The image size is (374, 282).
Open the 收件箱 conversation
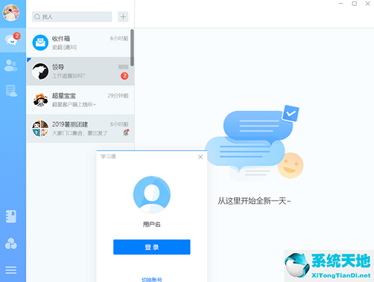(80, 43)
